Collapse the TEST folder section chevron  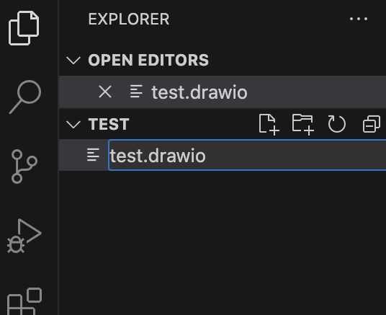(73, 124)
